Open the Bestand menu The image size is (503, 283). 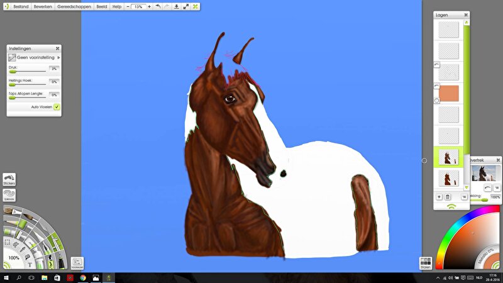21,6
